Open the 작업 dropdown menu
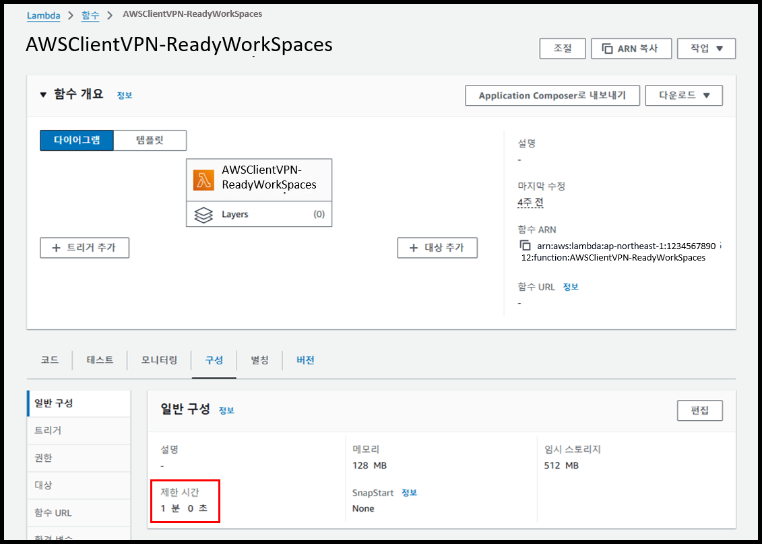The height and width of the screenshot is (544, 762). click(706, 48)
